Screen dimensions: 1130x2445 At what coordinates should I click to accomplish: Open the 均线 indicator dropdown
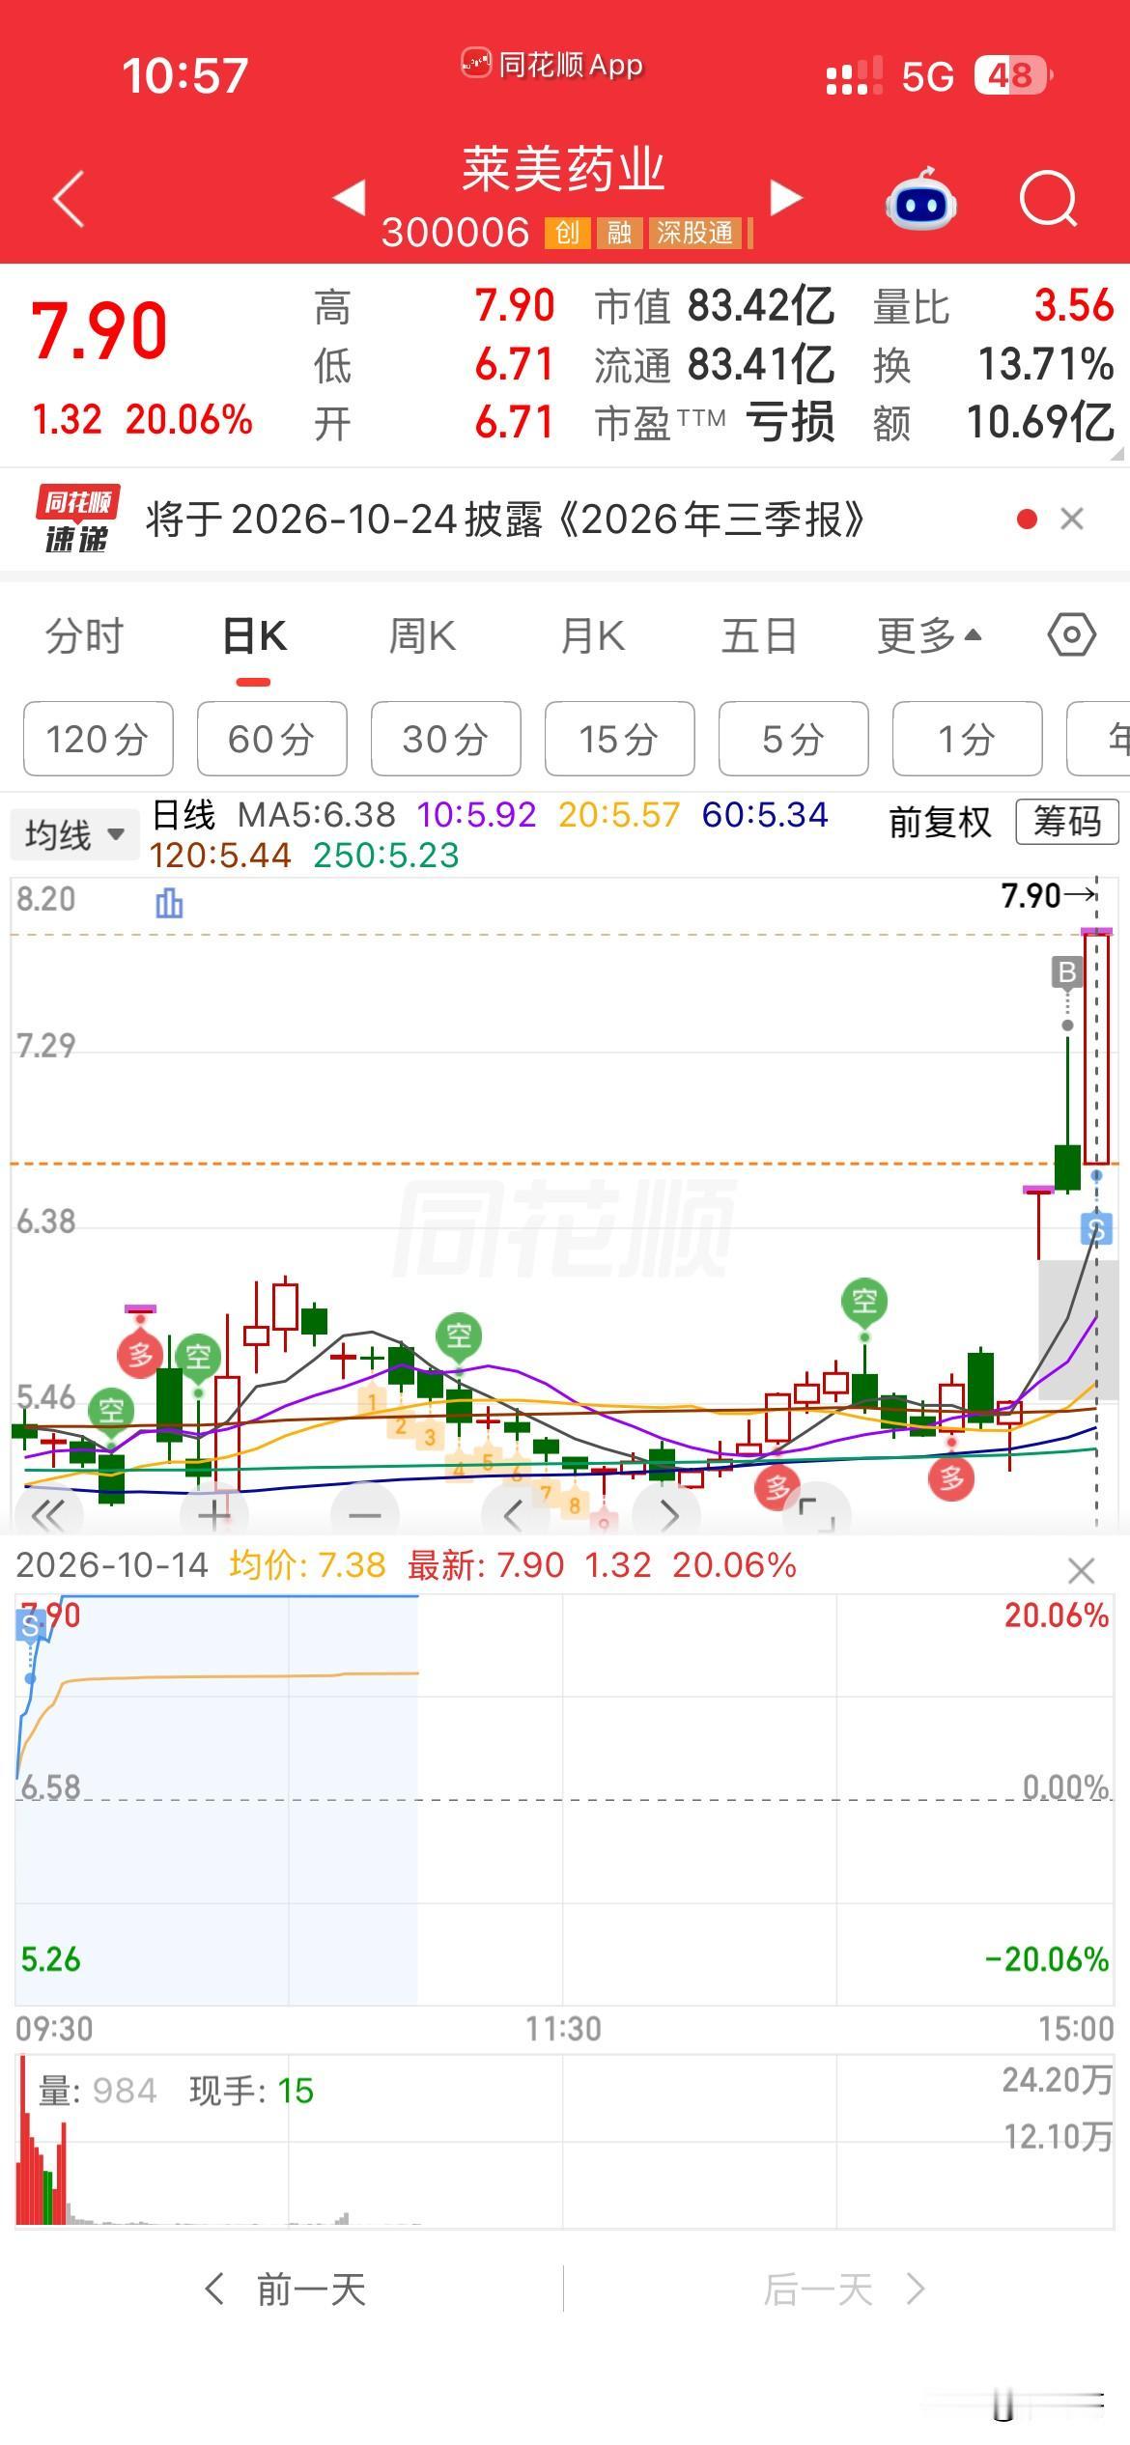[74, 834]
